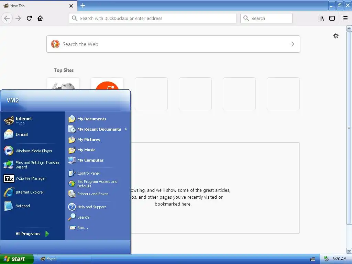Click the DuckDuckGo logo in search box
This screenshot has height=264, width=352.
[55, 44]
